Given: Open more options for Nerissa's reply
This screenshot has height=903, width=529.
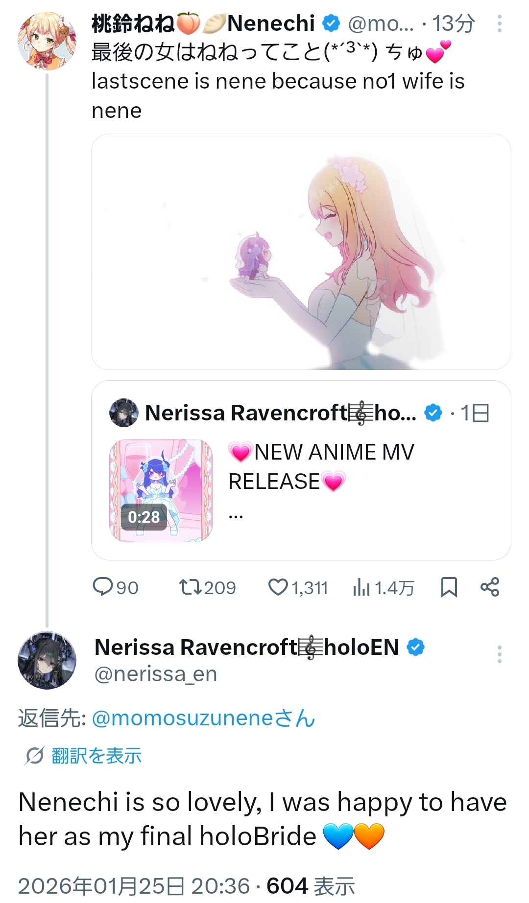Looking at the screenshot, I should [x=499, y=654].
